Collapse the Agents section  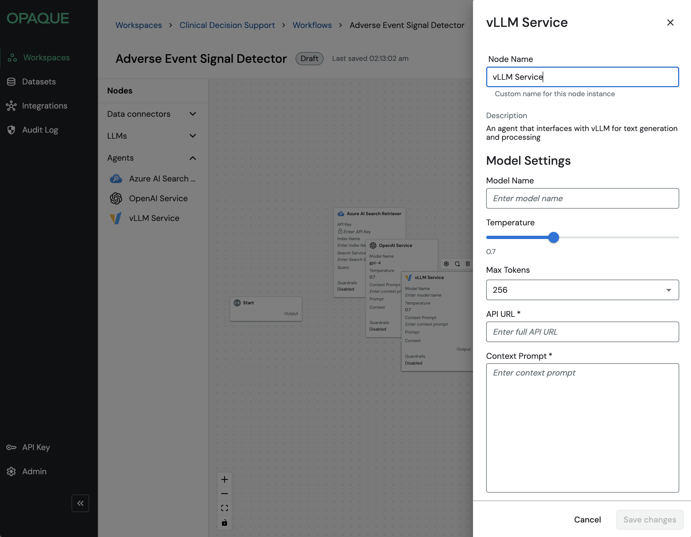(193, 158)
